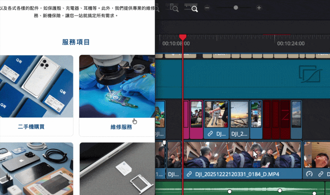Screen dimensions: 330x195
Task: Select the custom zoom magnifier with ruler icon
Action: tap(191, 7)
